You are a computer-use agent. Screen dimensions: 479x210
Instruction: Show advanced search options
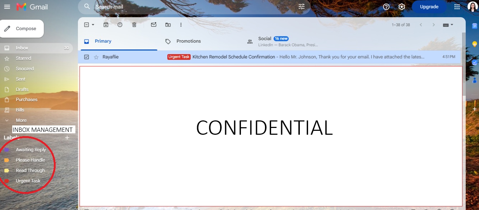point(302,6)
